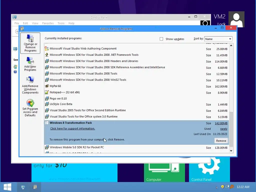The image size is (256, 192).
Task: Click scrollbar up arrow in programs list
Action: click(231, 45)
